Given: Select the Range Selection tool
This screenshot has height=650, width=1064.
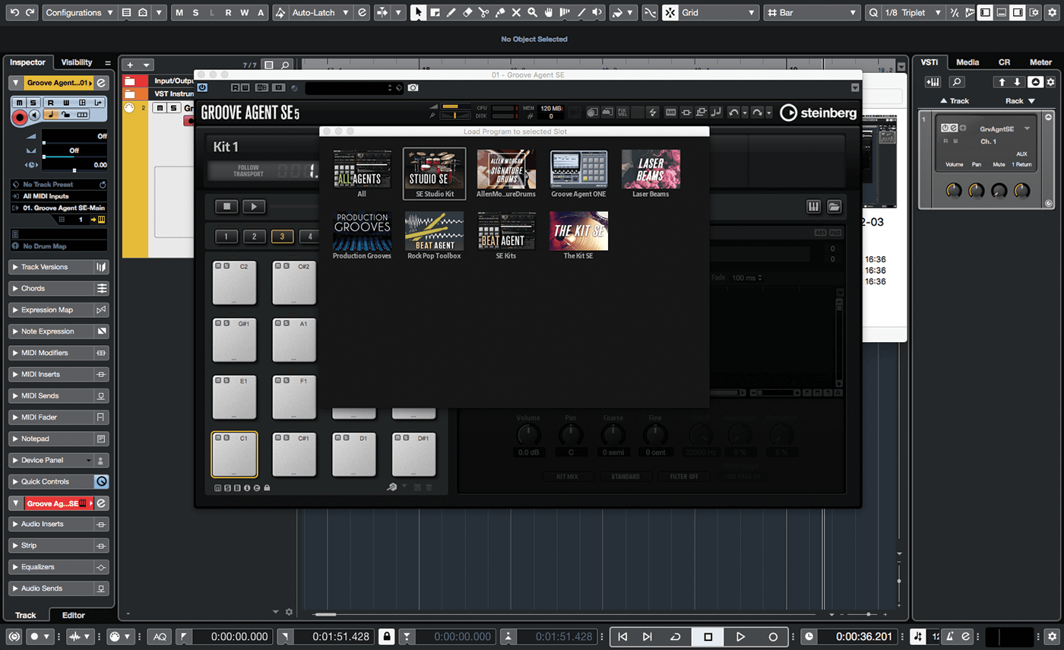Looking at the screenshot, I should pyautogui.click(x=435, y=13).
